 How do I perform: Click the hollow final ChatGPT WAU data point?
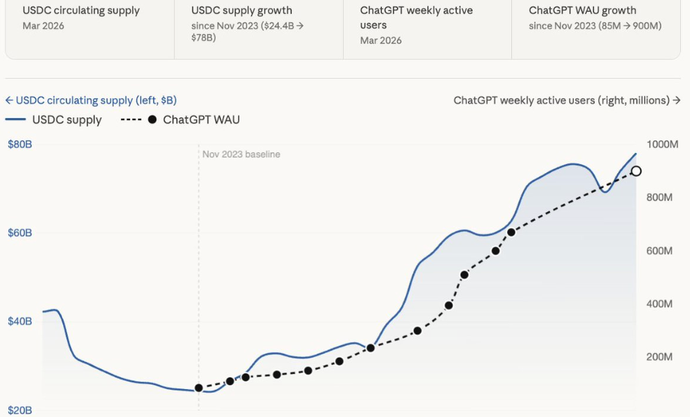click(x=636, y=171)
